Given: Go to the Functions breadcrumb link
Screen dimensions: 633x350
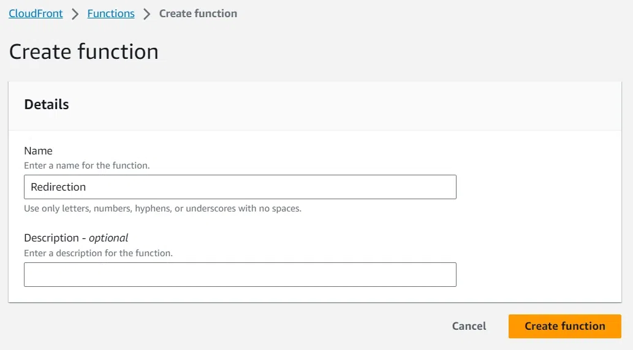Looking at the screenshot, I should [x=111, y=13].
